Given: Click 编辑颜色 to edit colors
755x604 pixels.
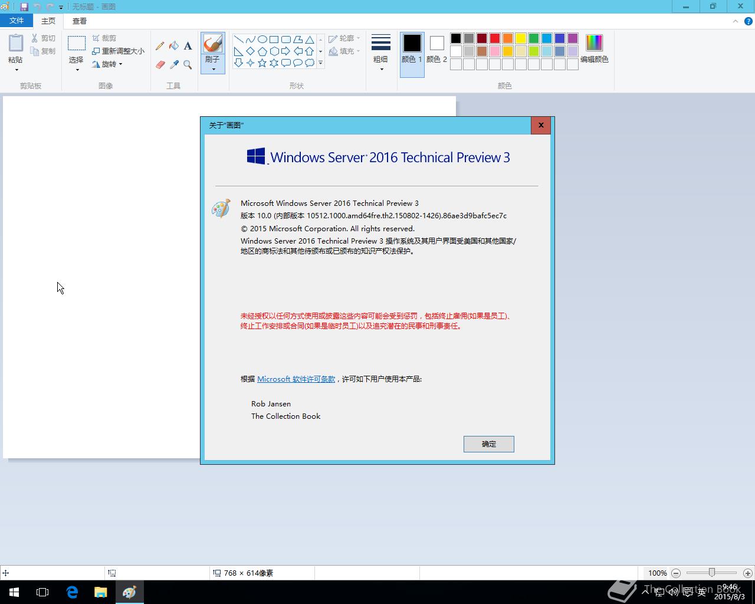Looking at the screenshot, I should (x=594, y=48).
